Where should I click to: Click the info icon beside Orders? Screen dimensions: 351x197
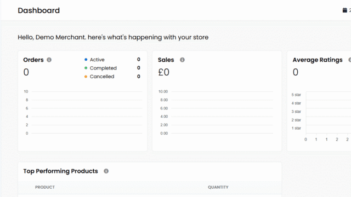pyautogui.click(x=49, y=60)
